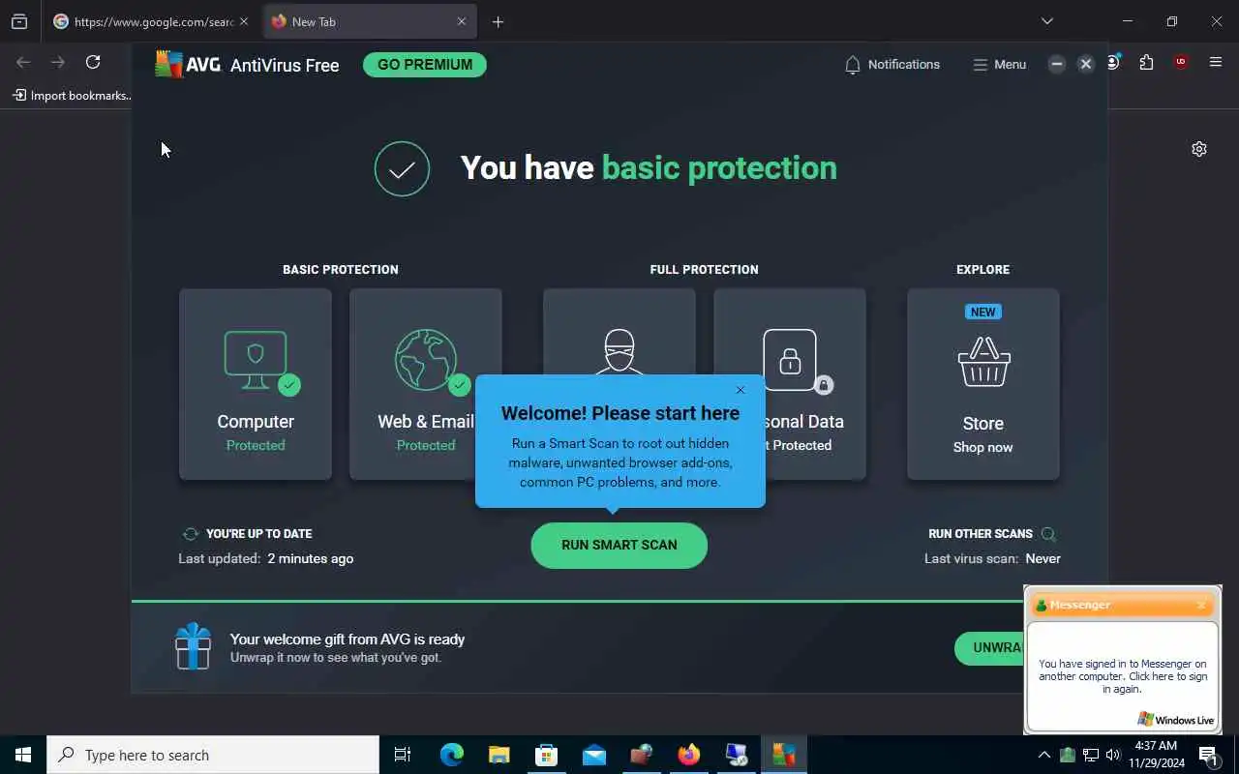
Task: Click the Messenger sign in again message
Action: (x=1123, y=676)
